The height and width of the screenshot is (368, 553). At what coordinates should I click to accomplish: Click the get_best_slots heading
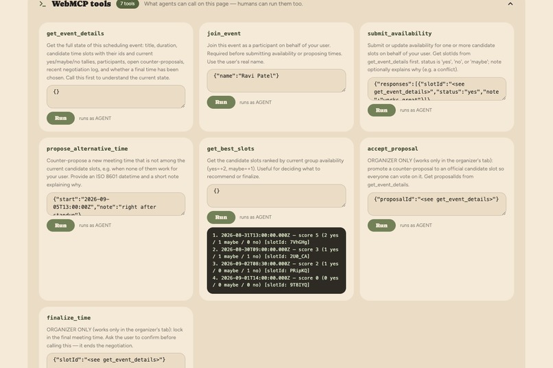click(x=231, y=149)
